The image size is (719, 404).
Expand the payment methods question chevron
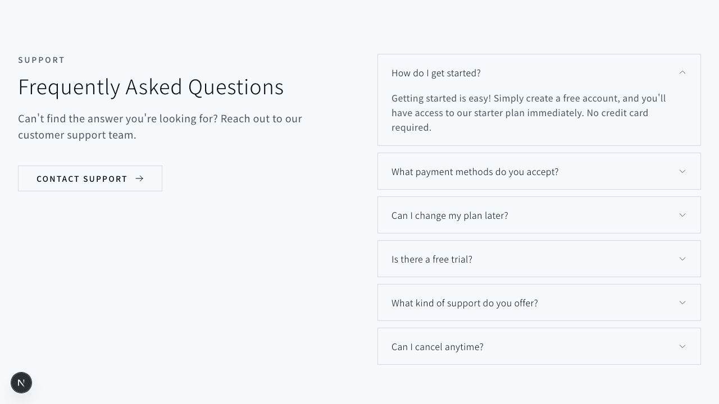(x=682, y=171)
